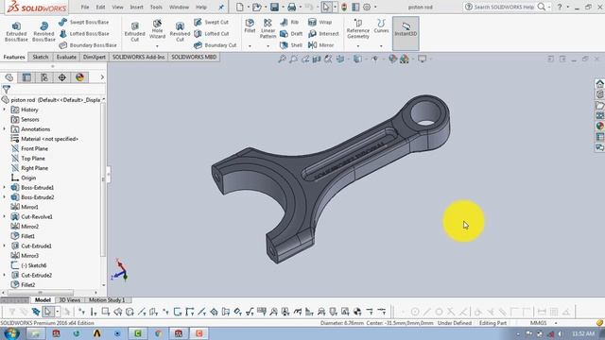Toggle the Instant3D button

pyautogui.click(x=406, y=33)
